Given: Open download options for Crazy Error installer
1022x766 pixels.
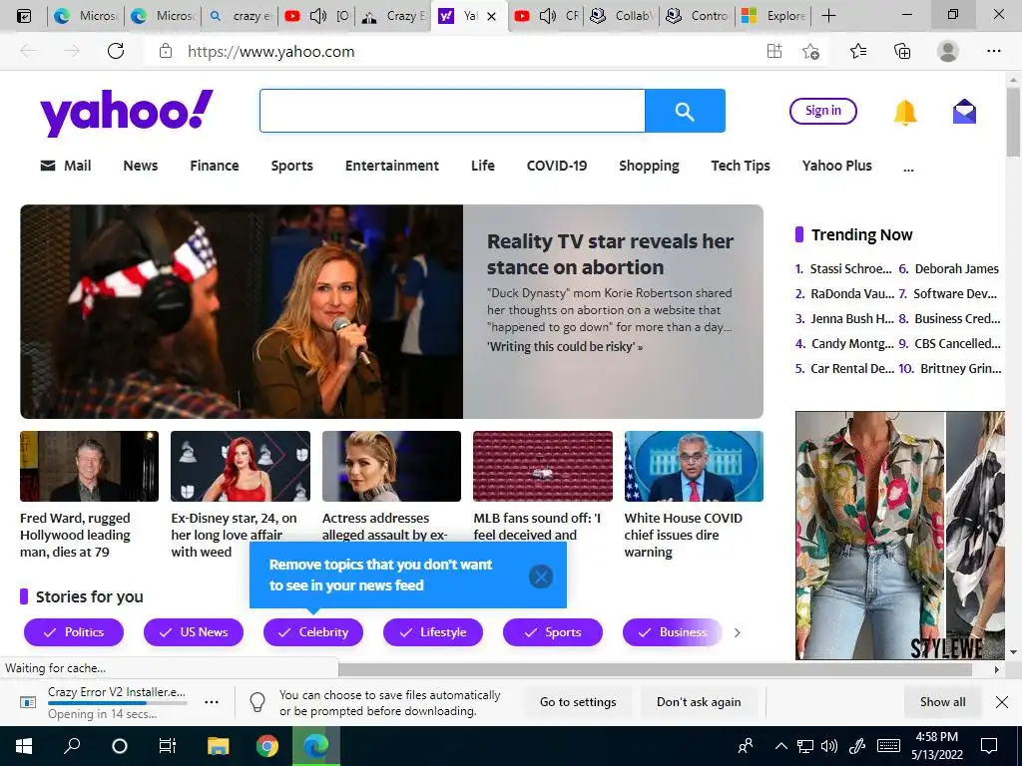Looking at the screenshot, I should click(x=212, y=702).
